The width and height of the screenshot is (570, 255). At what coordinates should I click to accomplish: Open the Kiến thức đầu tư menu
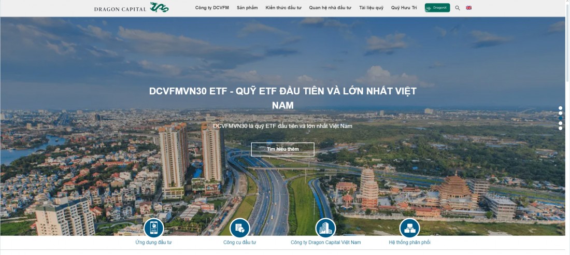283,8
